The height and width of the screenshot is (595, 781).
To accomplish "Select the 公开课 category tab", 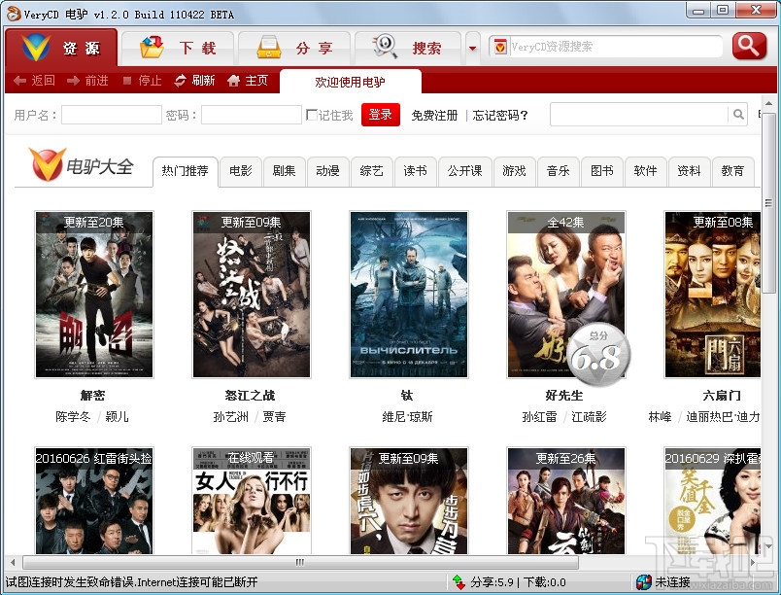I will 464,171.
